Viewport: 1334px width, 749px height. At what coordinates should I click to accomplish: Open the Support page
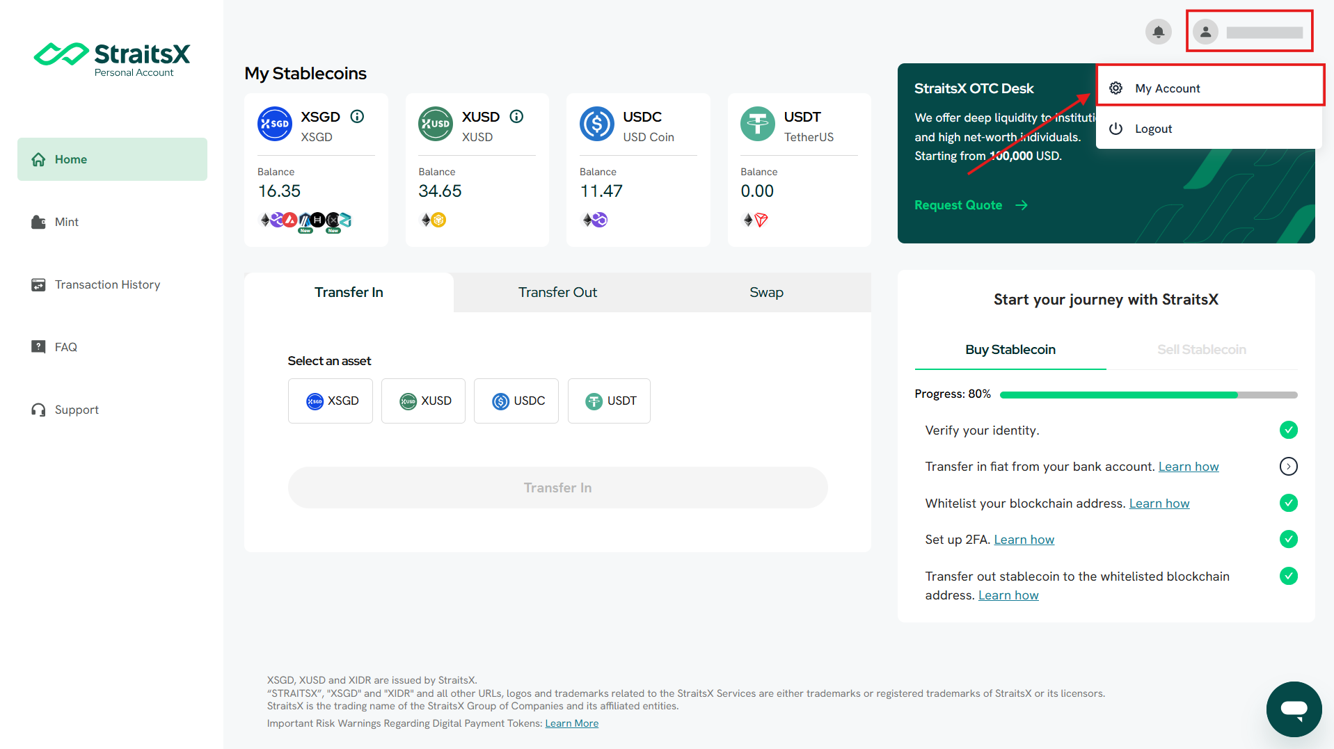pyautogui.click(x=112, y=410)
